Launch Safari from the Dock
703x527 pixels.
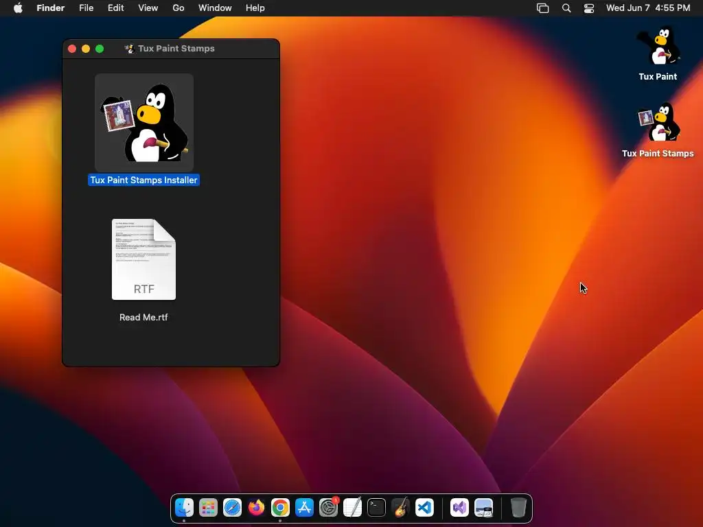click(x=232, y=508)
